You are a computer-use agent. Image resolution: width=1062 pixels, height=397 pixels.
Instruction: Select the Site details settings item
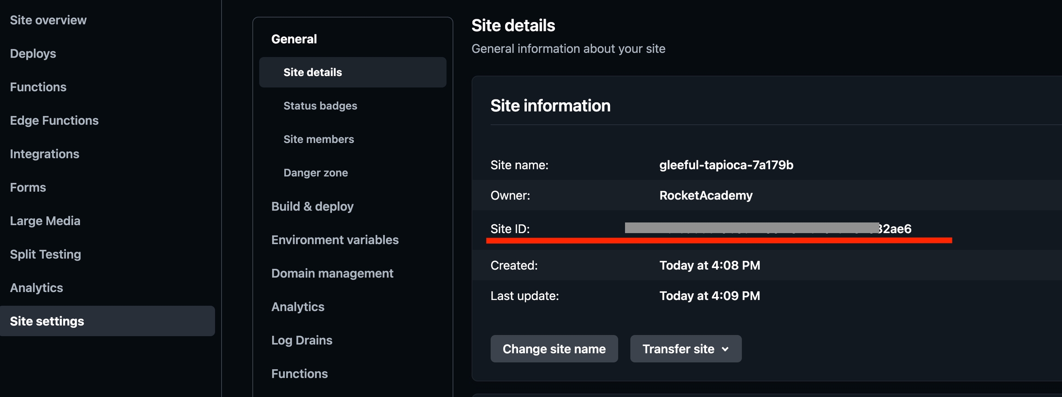(x=313, y=72)
